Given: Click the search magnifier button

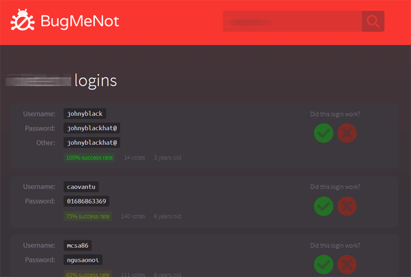Looking at the screenshot, I should click(373, 22).
